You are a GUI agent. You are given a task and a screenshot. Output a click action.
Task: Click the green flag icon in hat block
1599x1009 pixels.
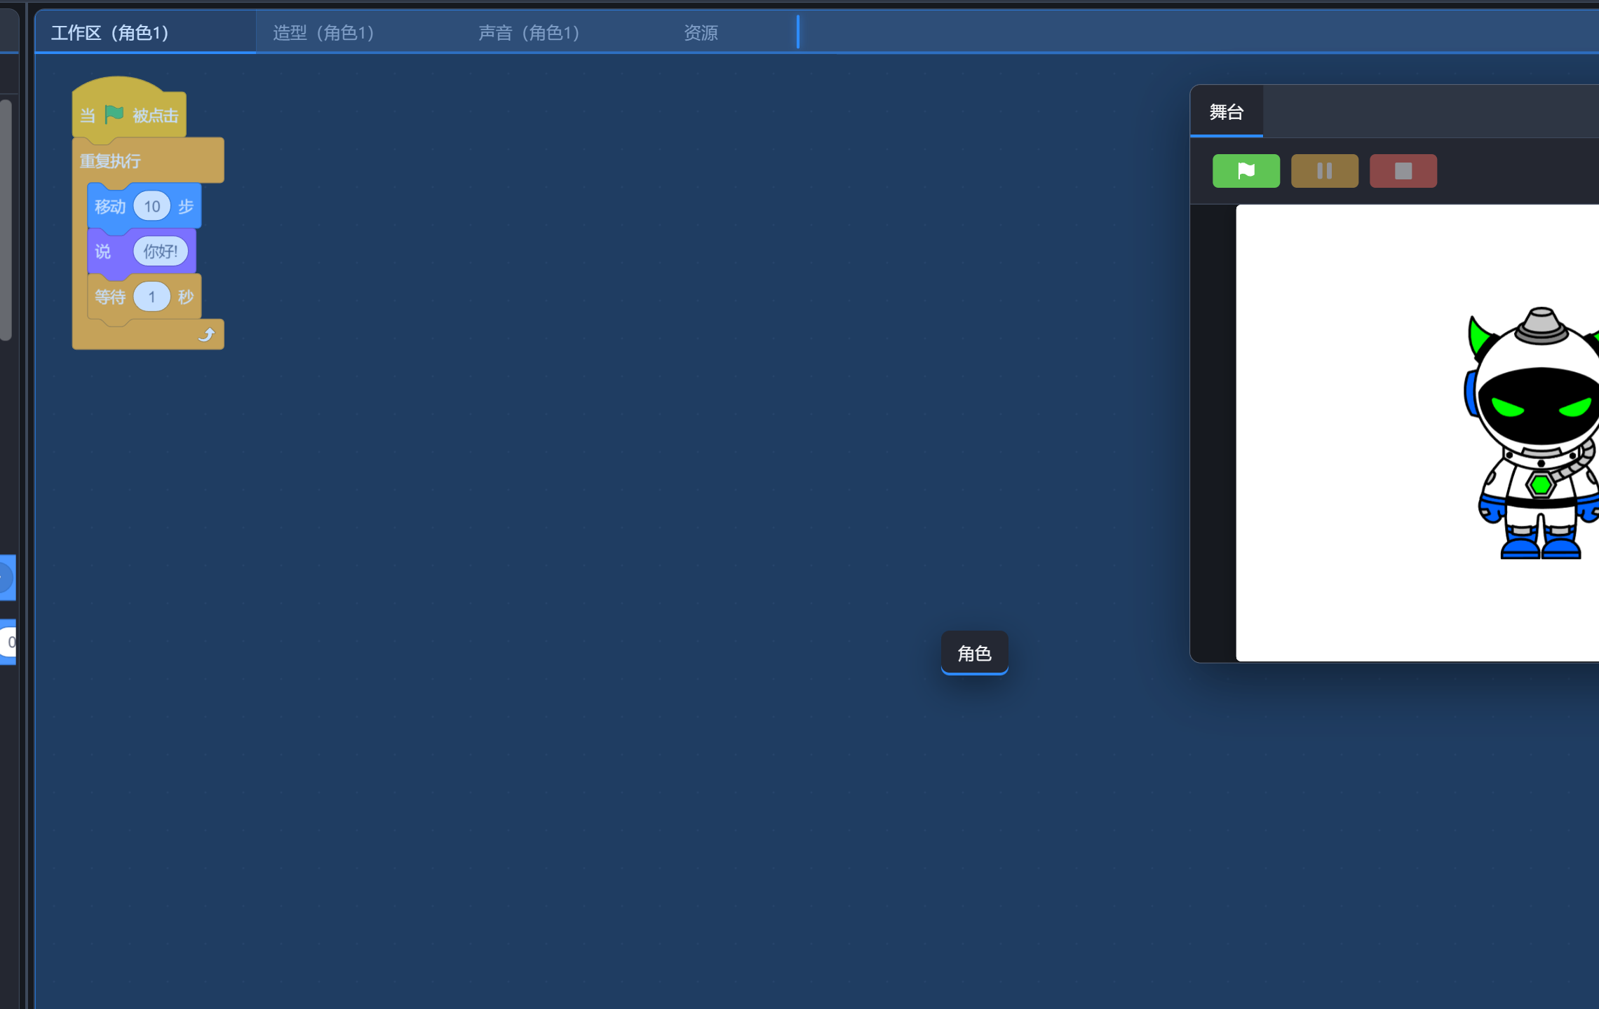[x=114, y=114]
